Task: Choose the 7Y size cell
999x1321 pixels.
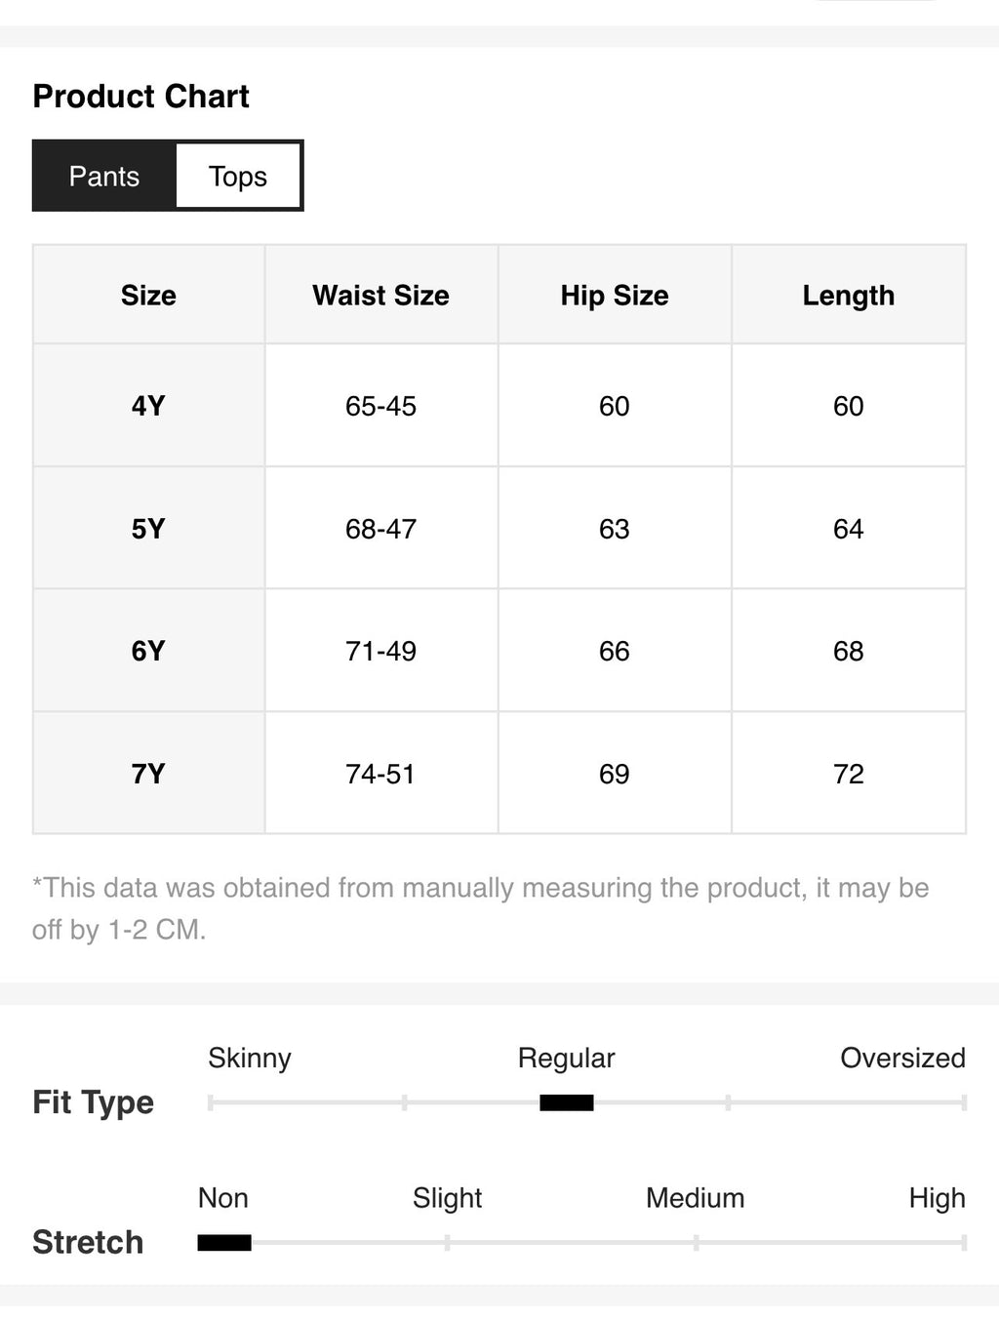Action: click(x=148, y=774)
